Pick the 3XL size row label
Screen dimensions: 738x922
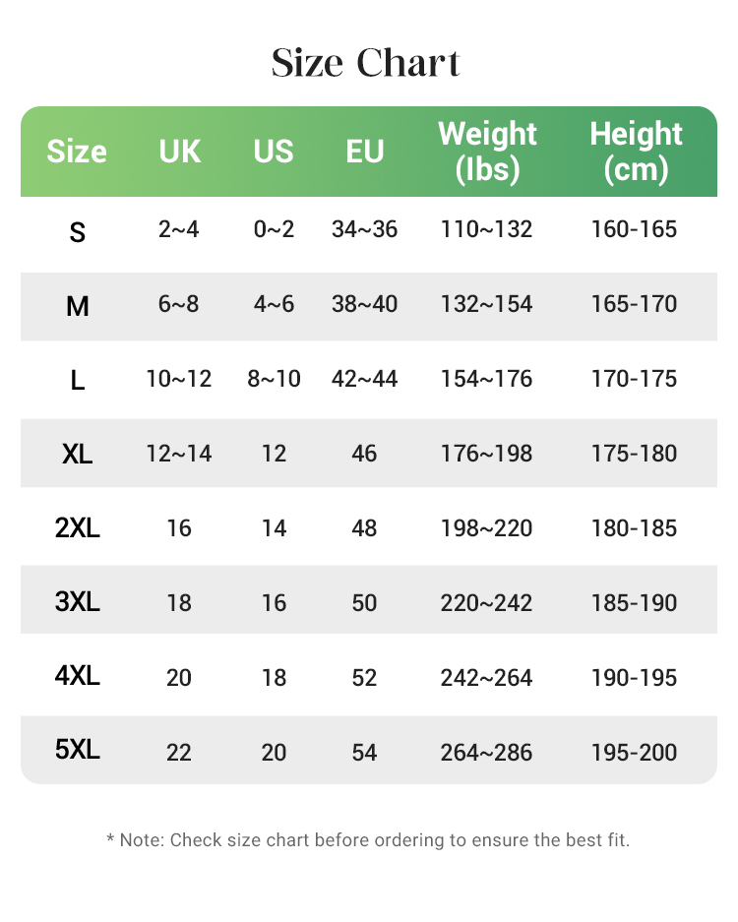78,601
